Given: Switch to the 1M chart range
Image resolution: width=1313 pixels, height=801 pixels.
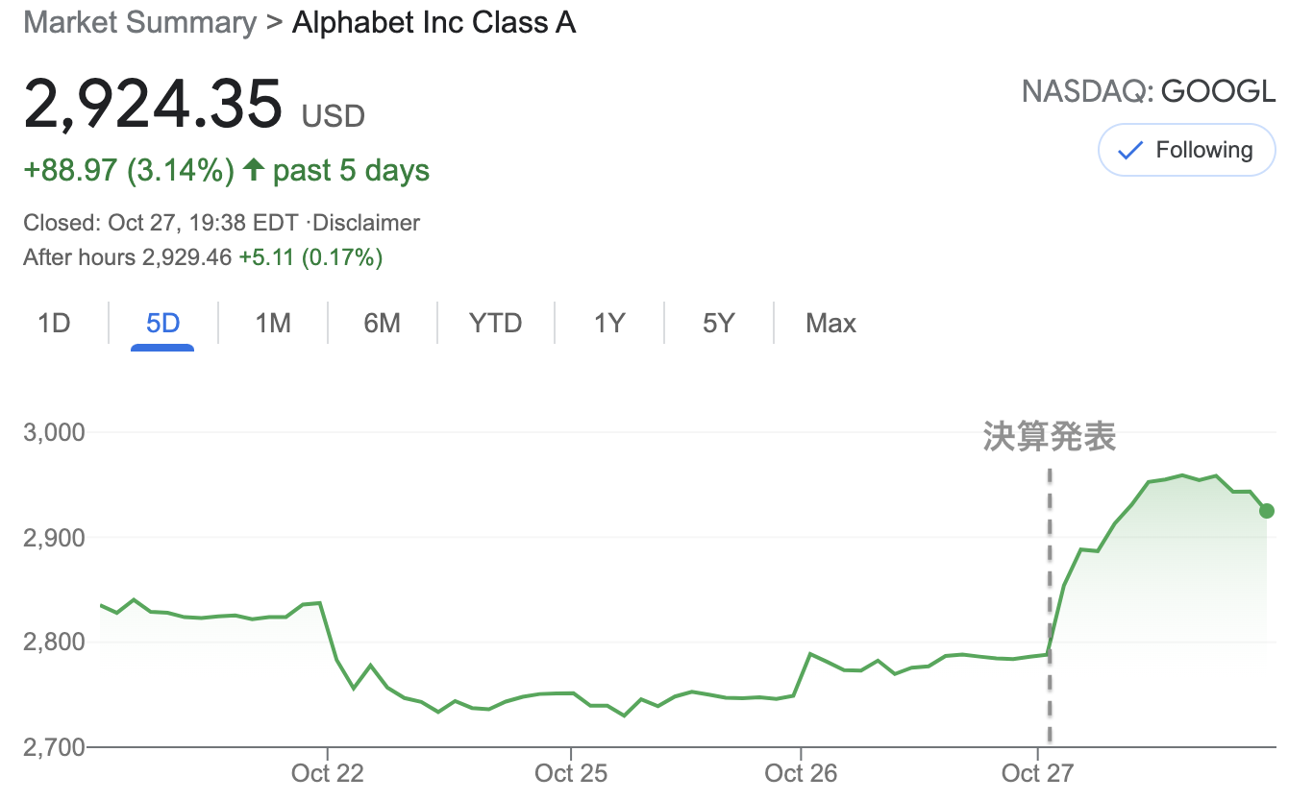Looking at the screenshot, I should 273,324.
